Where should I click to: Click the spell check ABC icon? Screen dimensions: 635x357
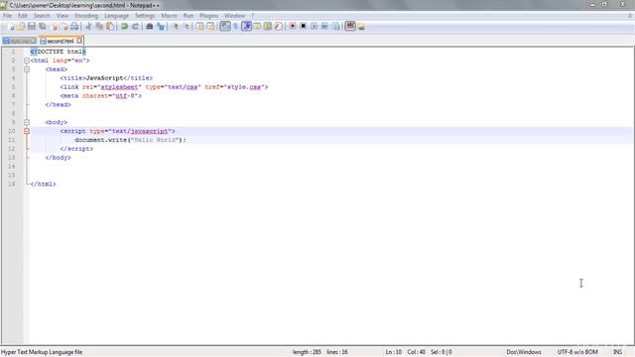click(350, 27)
